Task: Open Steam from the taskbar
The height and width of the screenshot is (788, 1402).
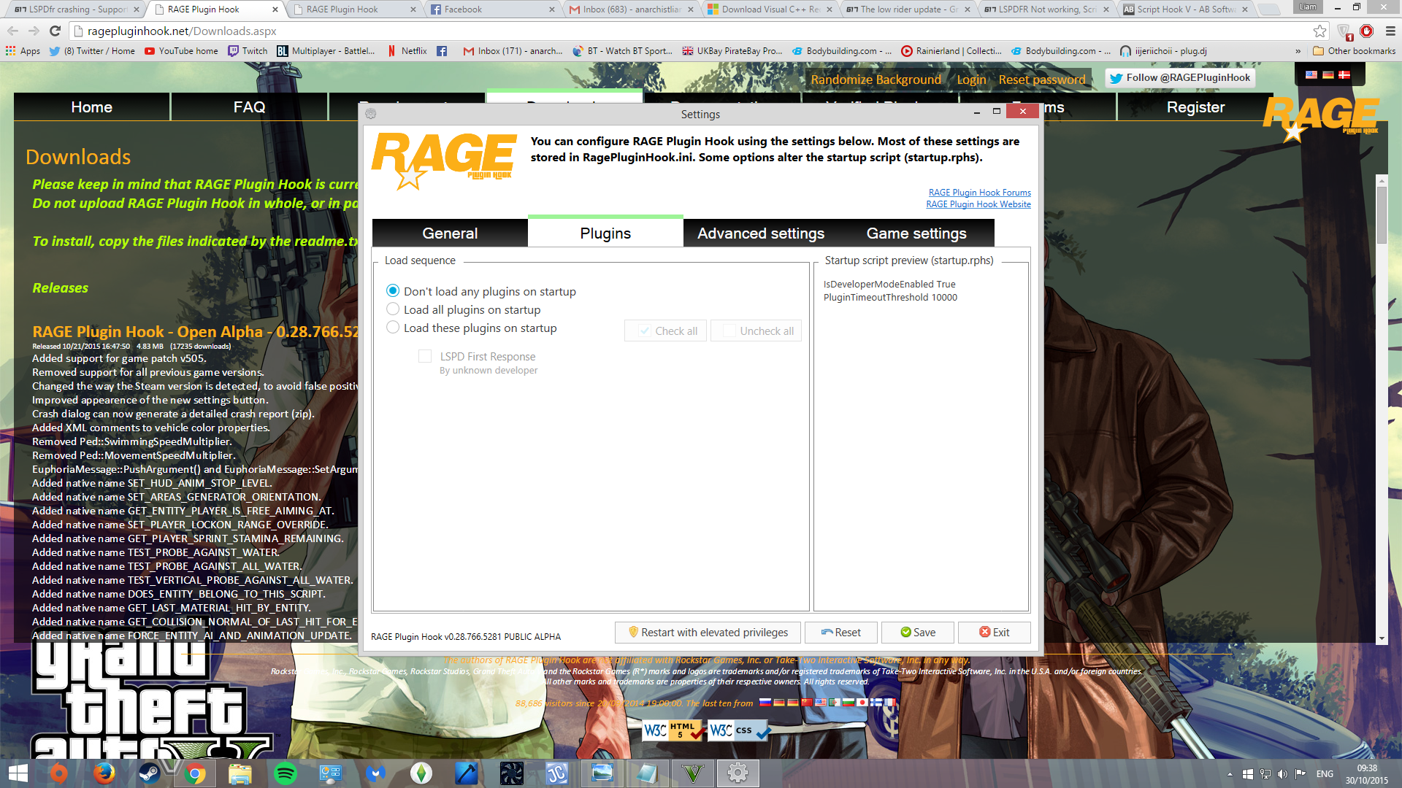Action: [150, 773]
